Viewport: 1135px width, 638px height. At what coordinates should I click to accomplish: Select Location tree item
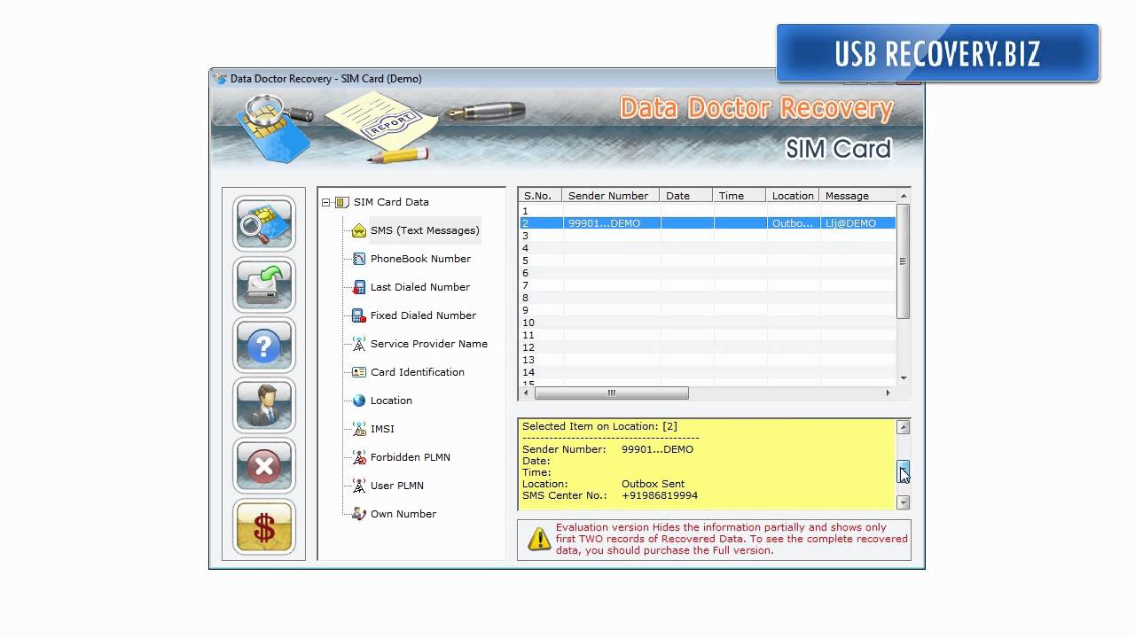(x=391, y=401)
